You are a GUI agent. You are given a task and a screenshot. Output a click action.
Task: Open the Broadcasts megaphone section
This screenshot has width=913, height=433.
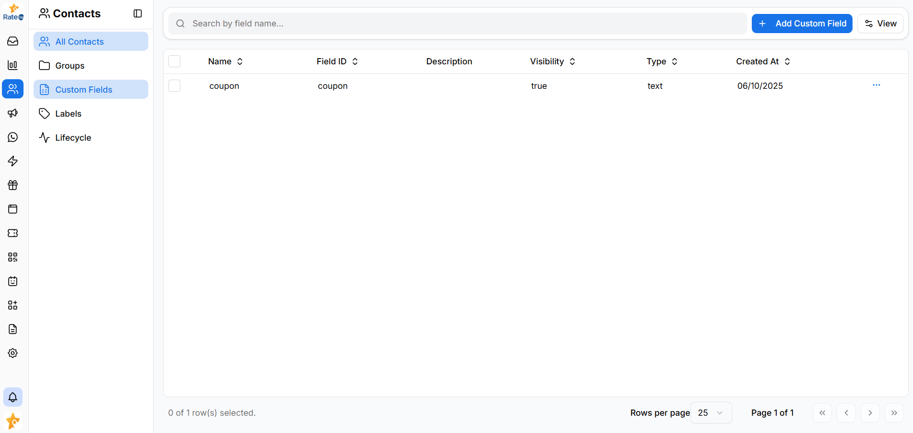[12, 113]
